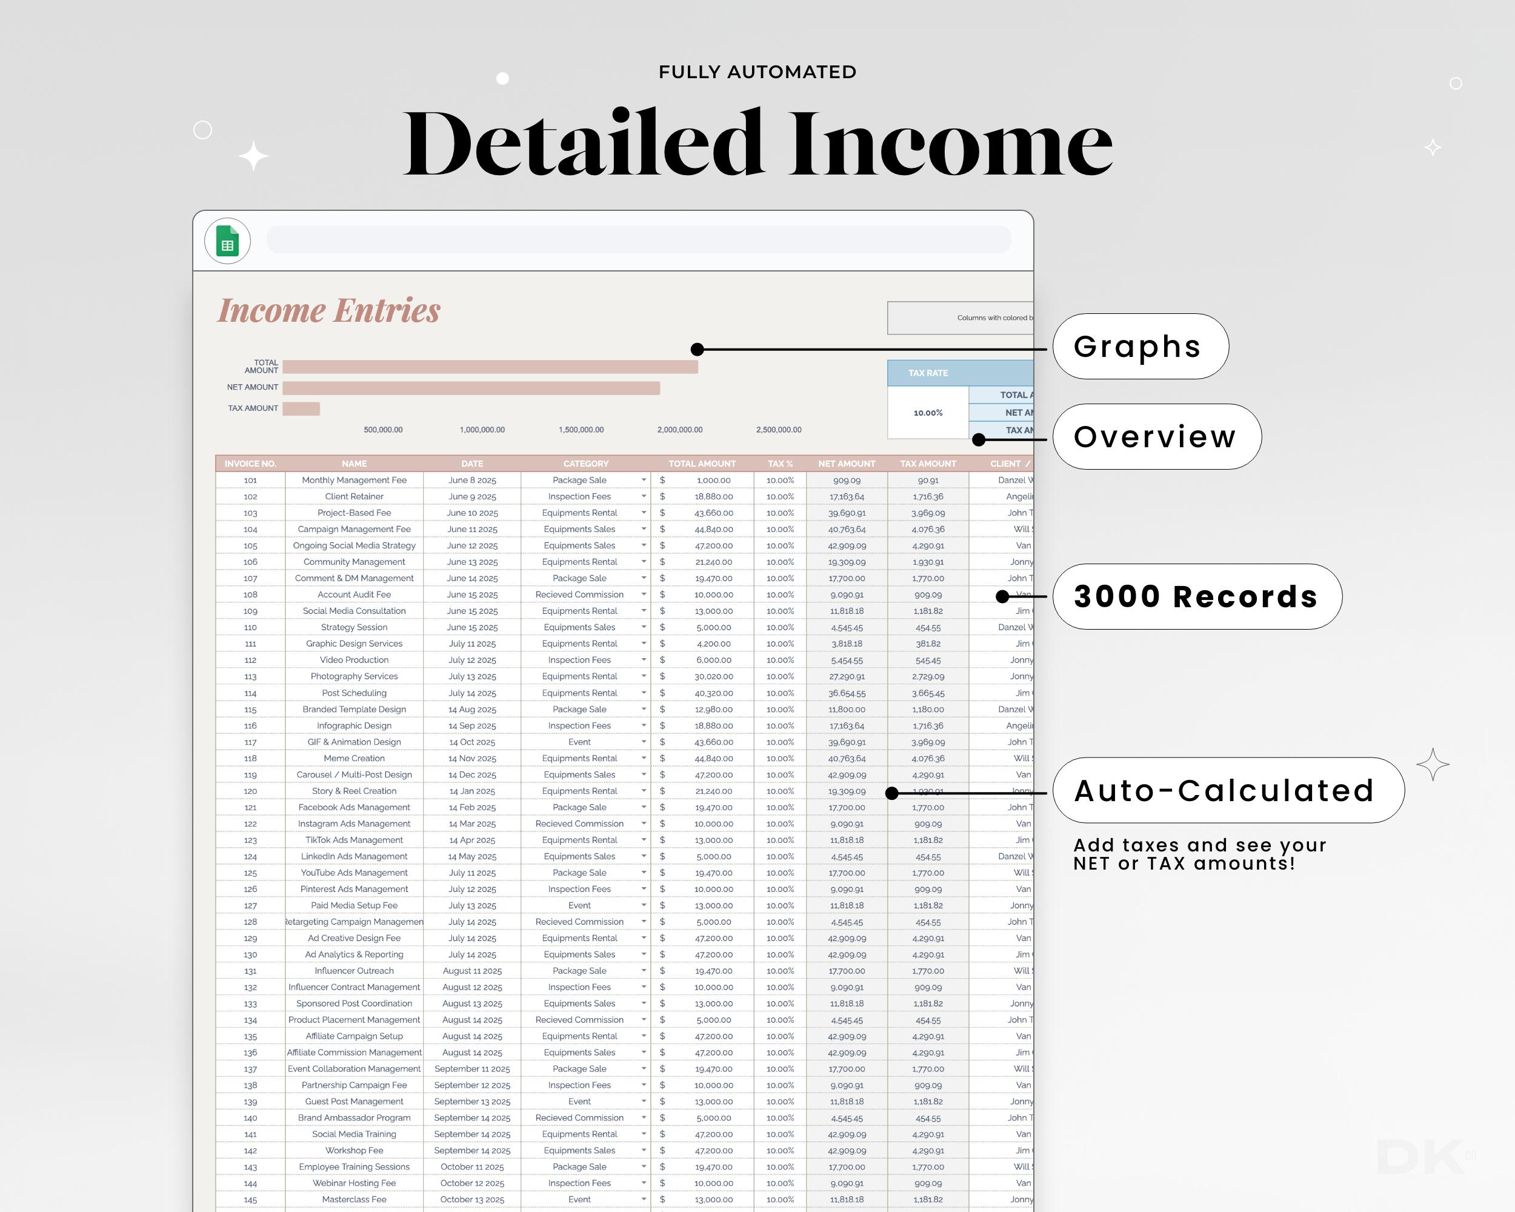Click the NET AMOUNT column header
Screen dimensions: 1515x1212
click(847, 464)
